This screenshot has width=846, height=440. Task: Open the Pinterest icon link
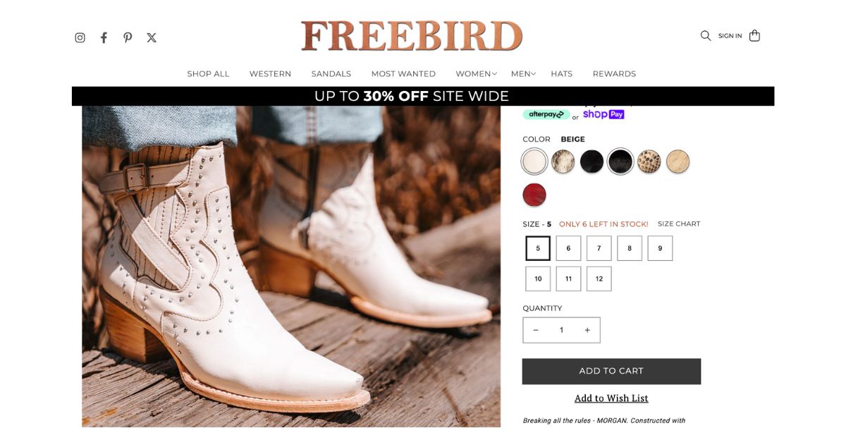point(128,37)
